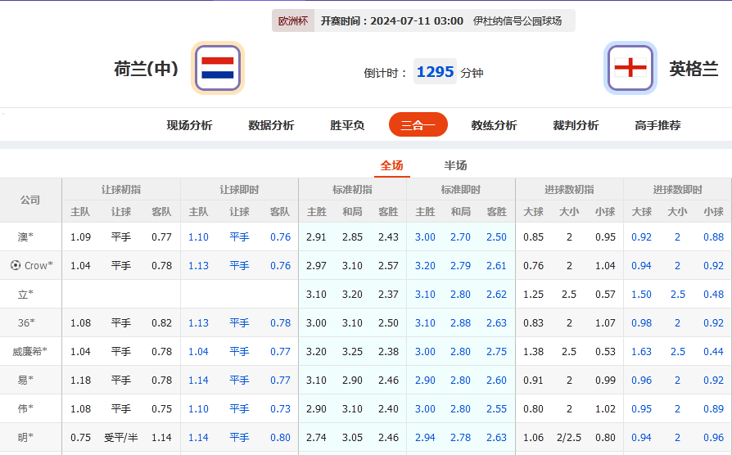
Task: Click the Netherlands flag icon
Action: point(218,68)
